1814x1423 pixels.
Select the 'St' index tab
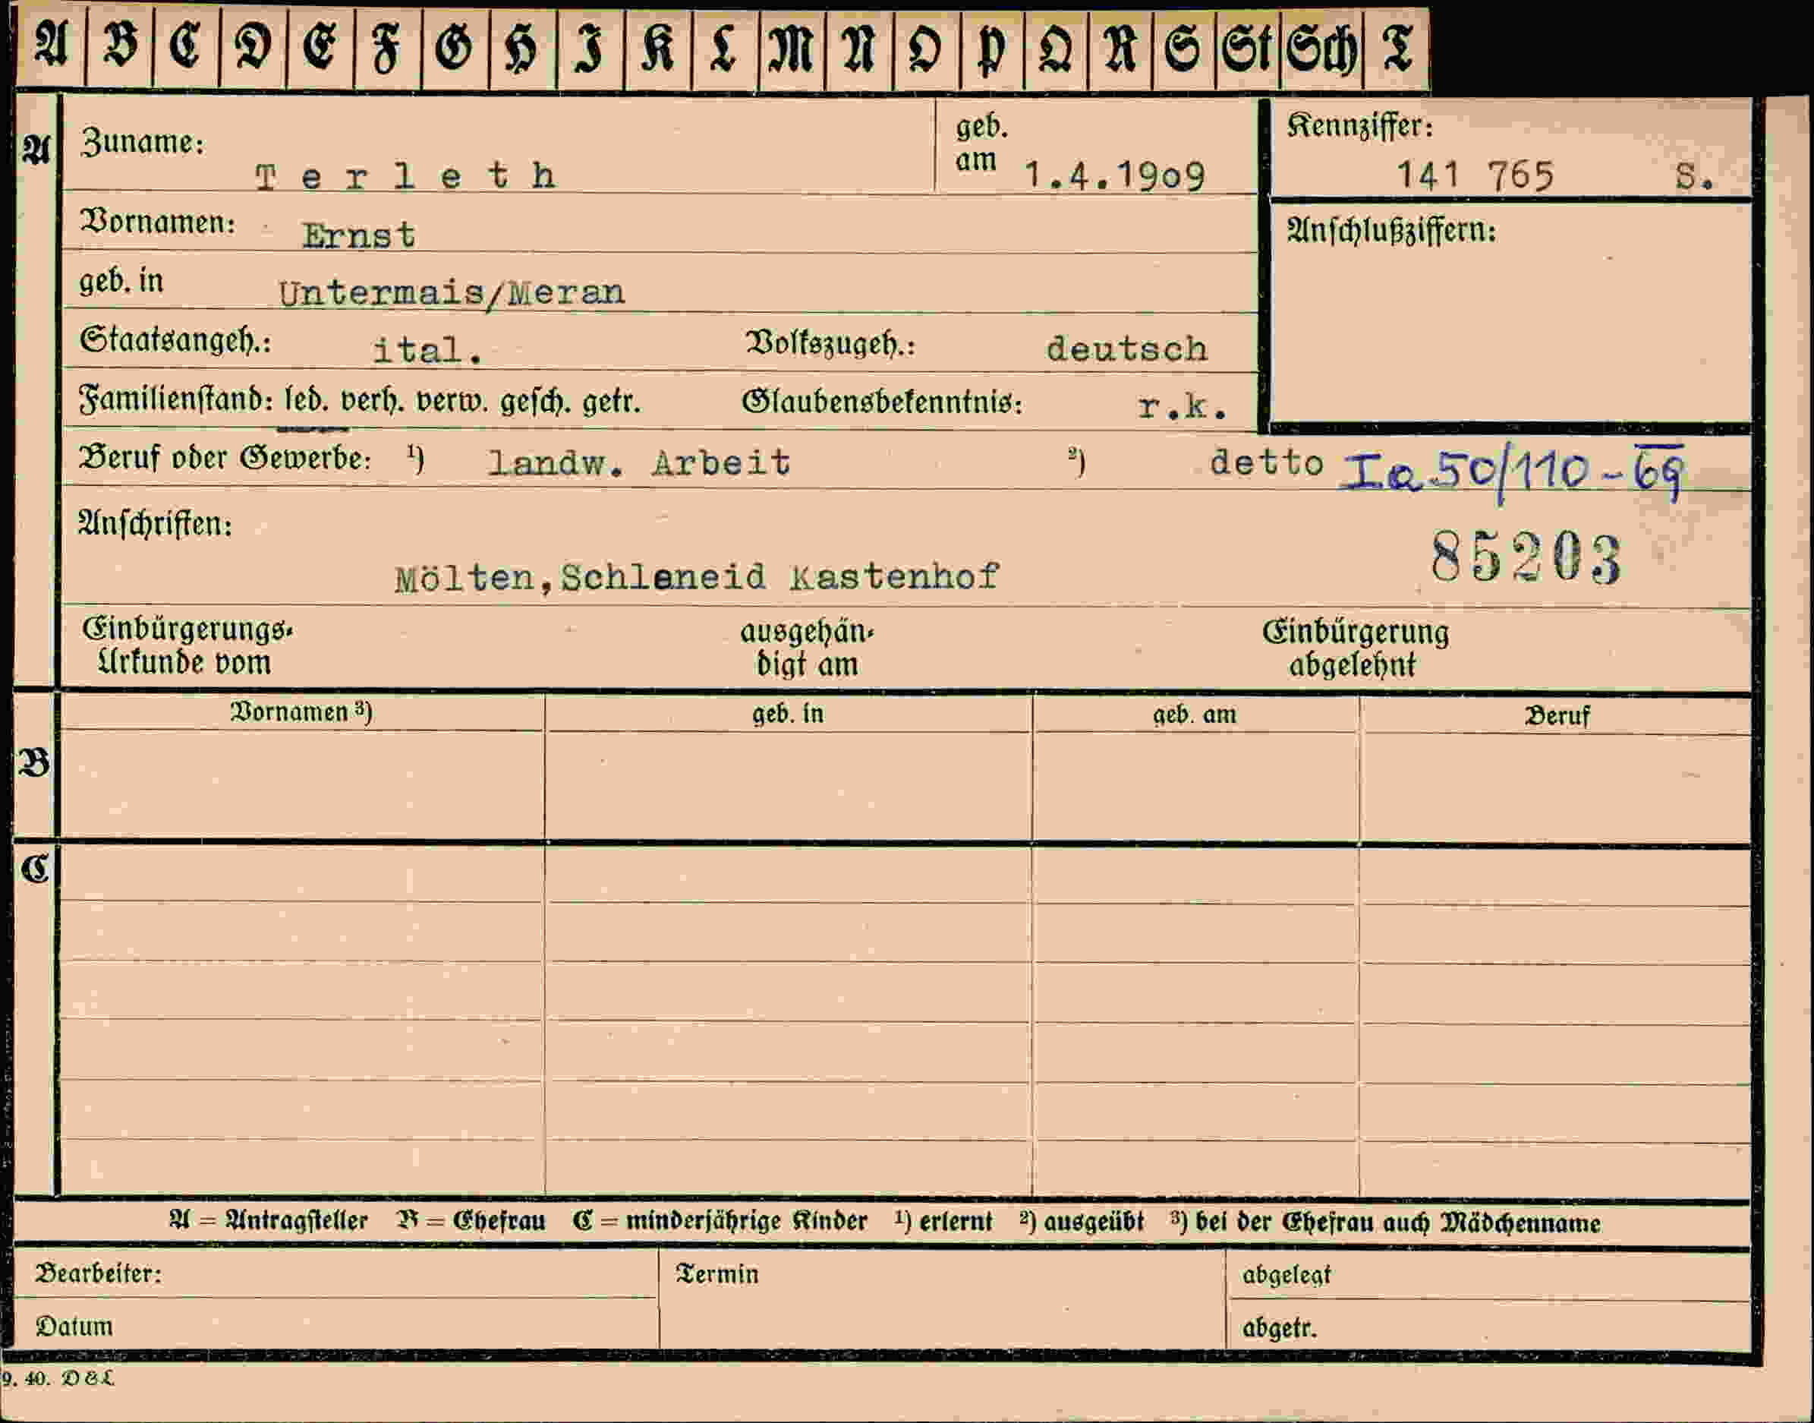(x=1248, y=48)
